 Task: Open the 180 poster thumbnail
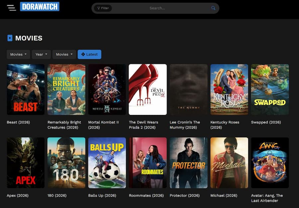[66, 163]
